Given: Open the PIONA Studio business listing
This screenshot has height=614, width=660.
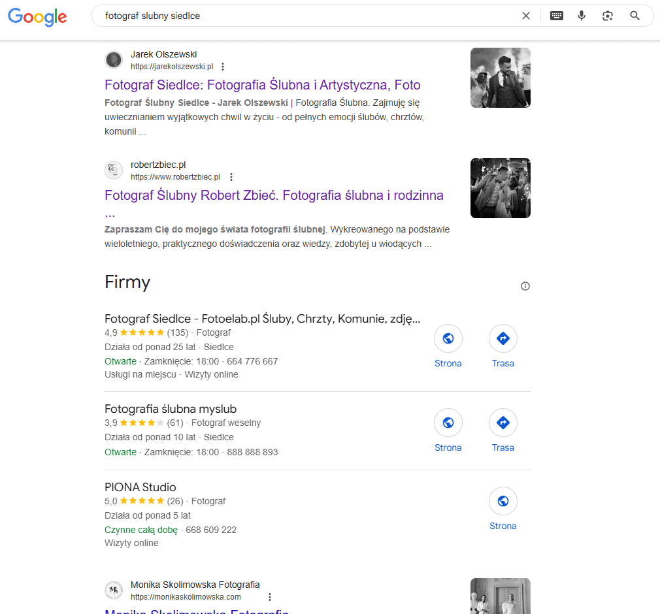Looking at the screenshot, I should (x=140, y=487).
